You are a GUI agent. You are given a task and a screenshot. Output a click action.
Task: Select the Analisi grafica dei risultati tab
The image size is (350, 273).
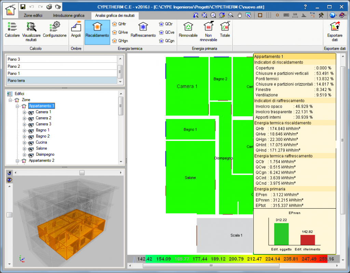[x=115, y=15]
